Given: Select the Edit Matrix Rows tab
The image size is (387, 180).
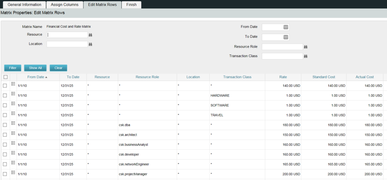Looking at the screenshot, I should coord(103,5).
